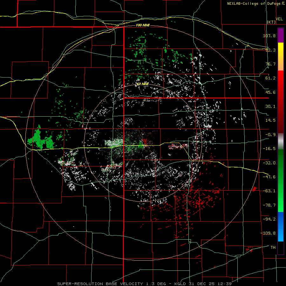
Task: Select the -109.8 scale label
Action: (x=268, y=233)
